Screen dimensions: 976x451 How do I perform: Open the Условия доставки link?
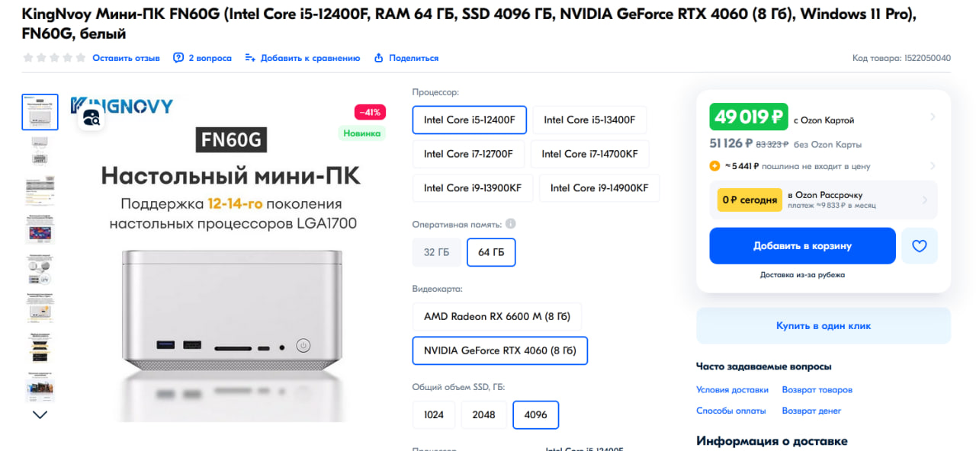pyautogui.click(x=732, y=390)
